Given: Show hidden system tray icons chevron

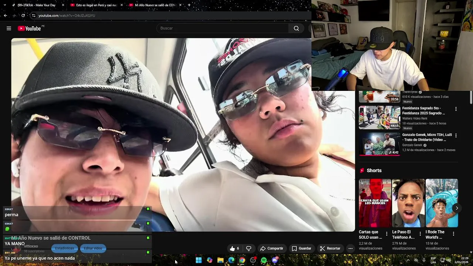Looking at the screenshot, I should point(408,260).
